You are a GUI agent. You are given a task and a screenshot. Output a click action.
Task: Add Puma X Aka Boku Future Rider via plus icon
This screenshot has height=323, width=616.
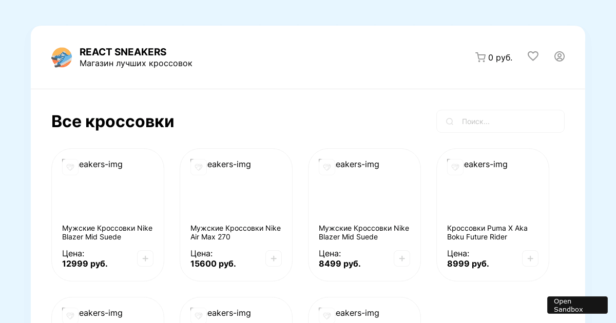[530, 258]
